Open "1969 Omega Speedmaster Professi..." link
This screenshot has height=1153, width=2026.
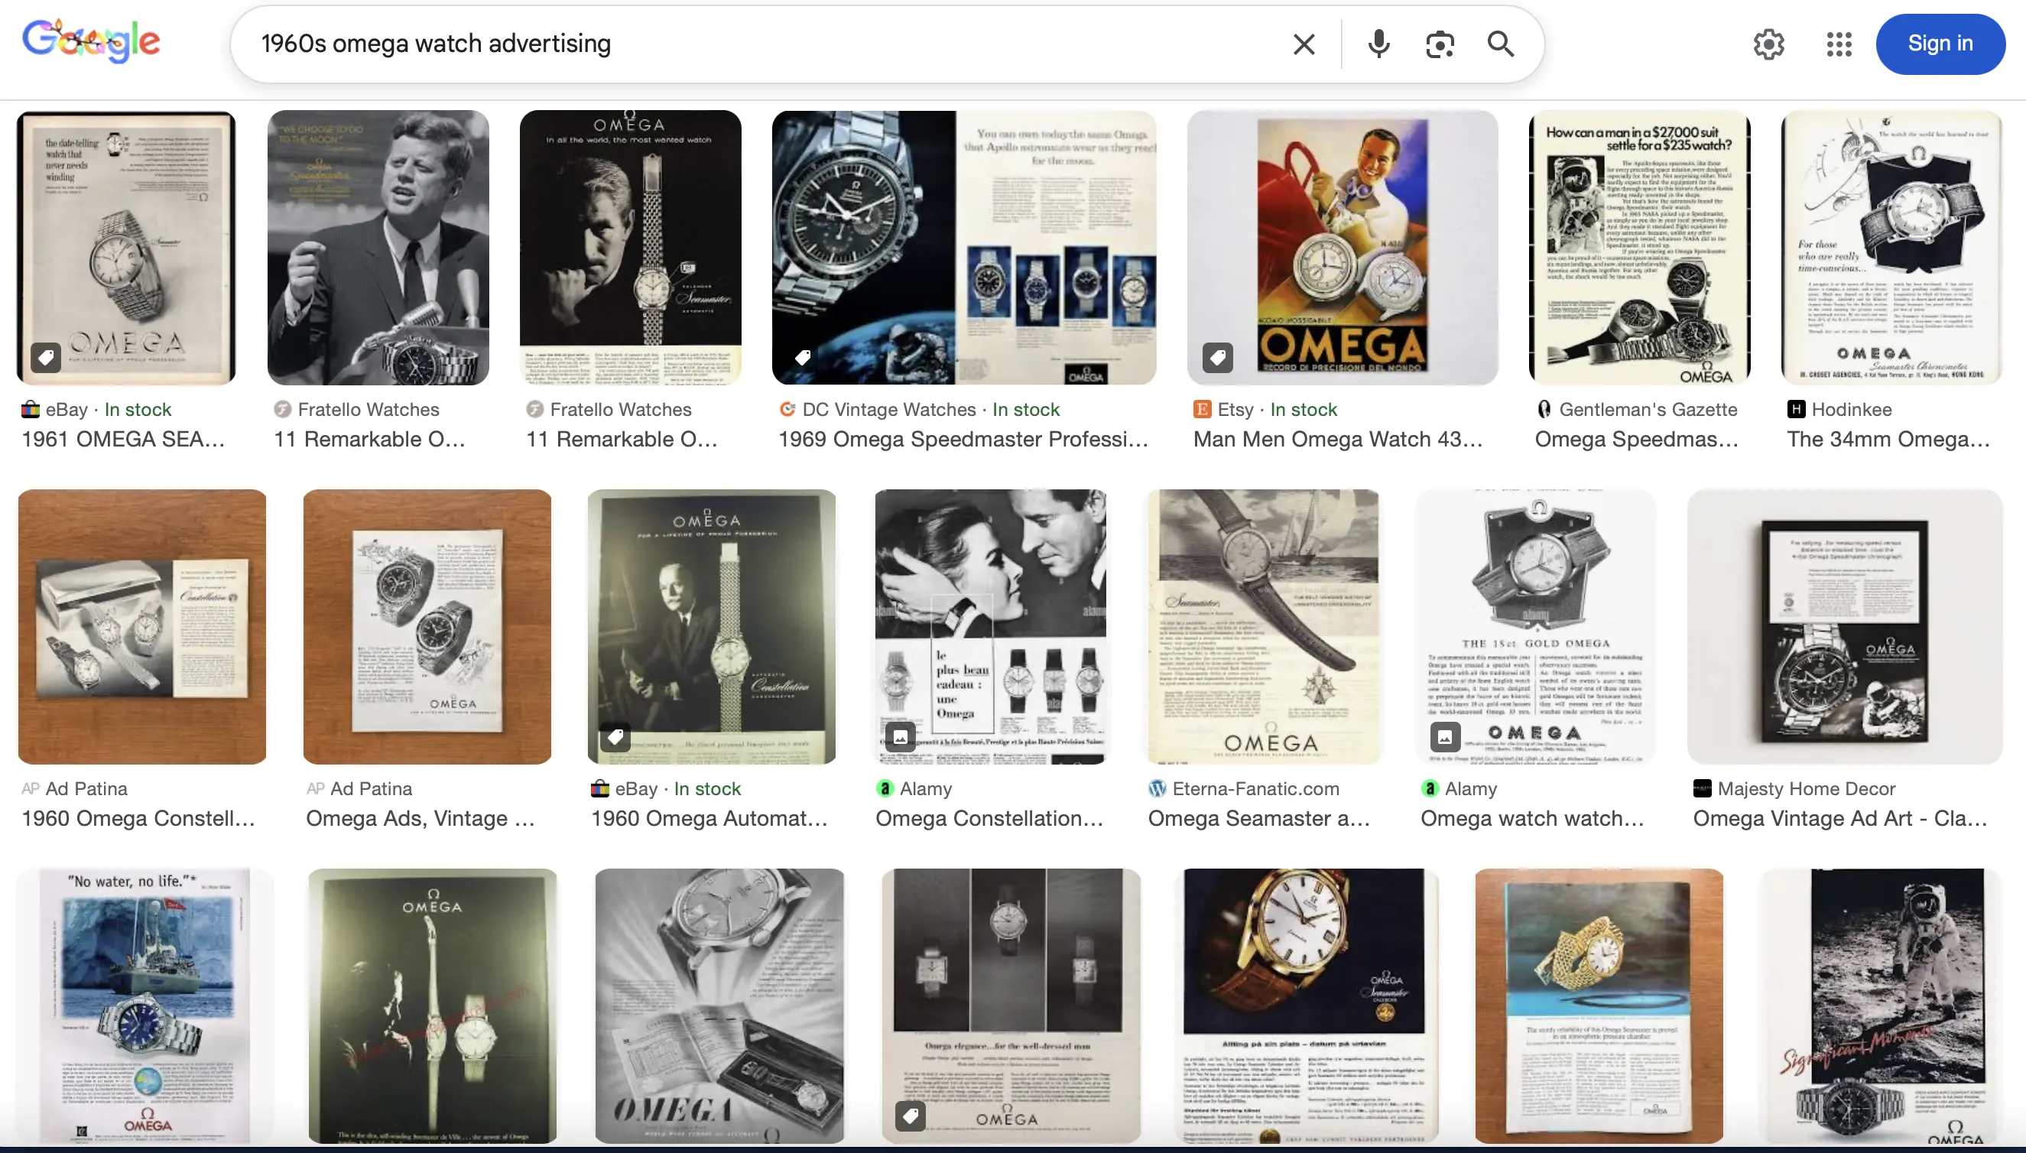click(963, 440)
